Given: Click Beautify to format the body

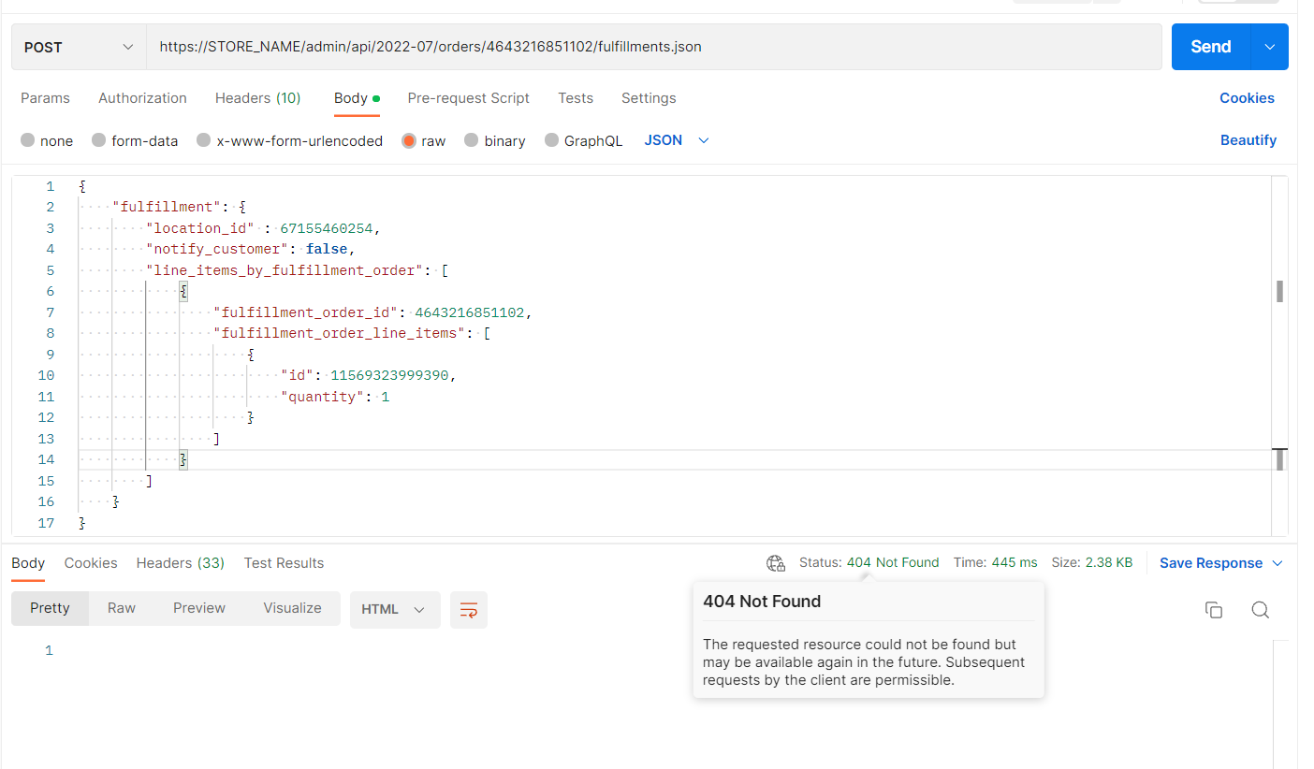Looking at the screenshot, I should [1248, 140].
